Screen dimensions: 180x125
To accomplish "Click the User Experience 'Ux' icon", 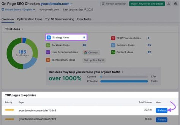I will pos(48,52).
